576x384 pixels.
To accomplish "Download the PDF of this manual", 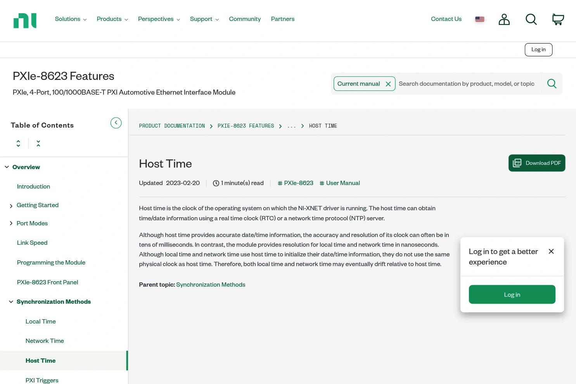I will (x=537, y=163).
